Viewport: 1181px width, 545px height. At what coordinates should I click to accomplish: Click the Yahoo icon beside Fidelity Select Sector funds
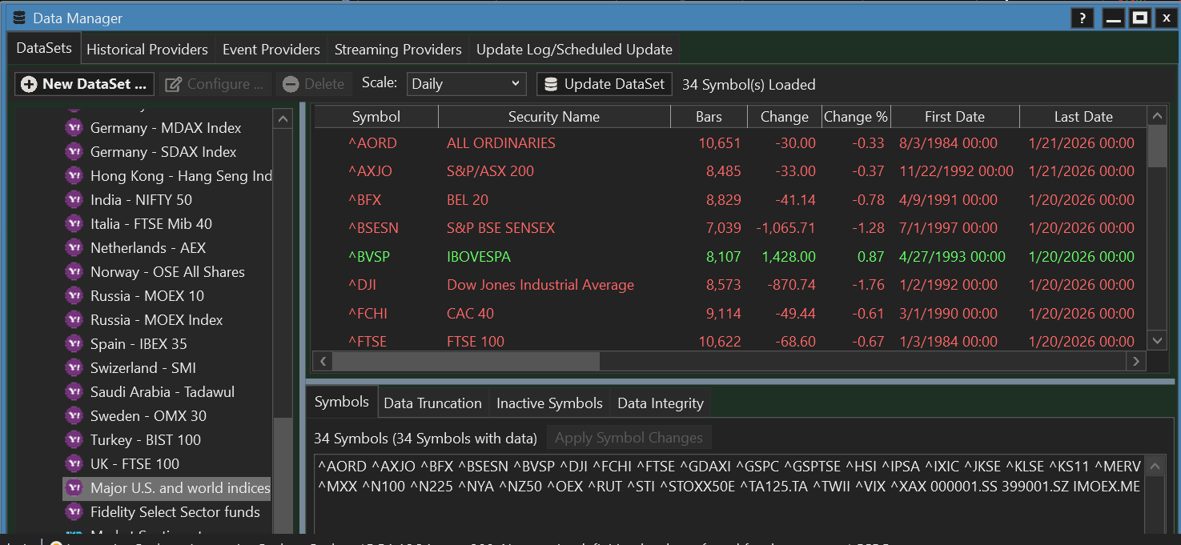click(x=74, y=512)
